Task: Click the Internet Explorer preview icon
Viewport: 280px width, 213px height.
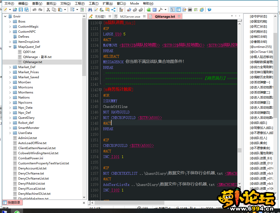Action: (x=202, y=10)
